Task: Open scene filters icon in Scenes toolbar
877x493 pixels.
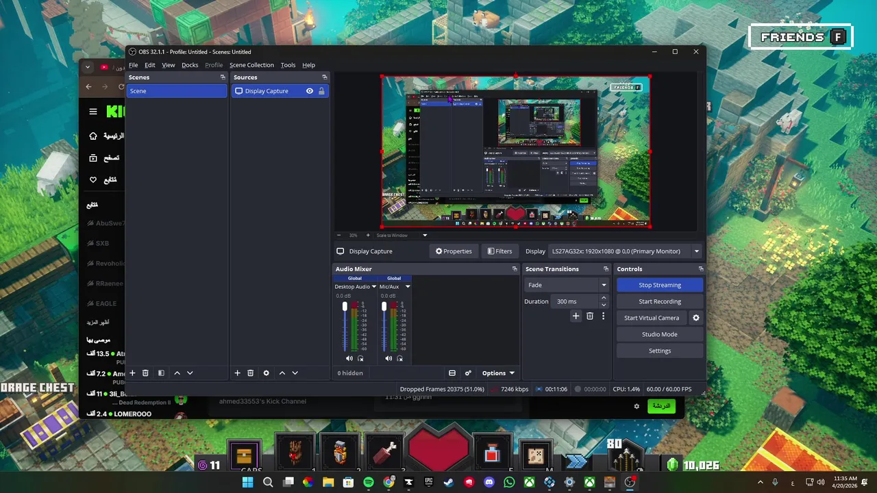Action: pos(161,373)
